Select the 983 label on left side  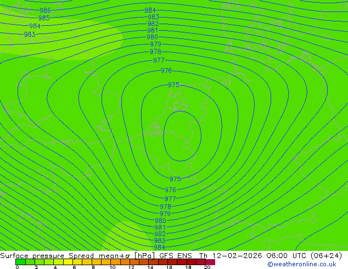[30, 35]
